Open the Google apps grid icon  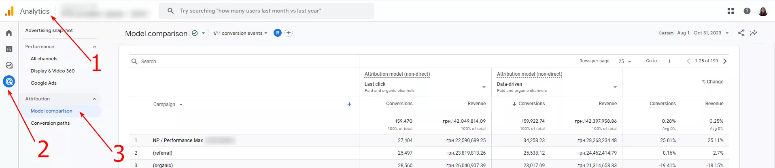pos(730,11)
